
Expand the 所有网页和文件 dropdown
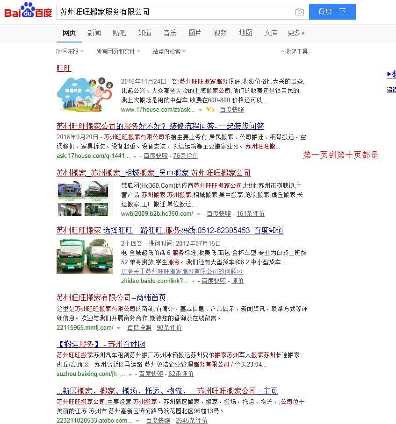pyautogui.click(x=118, y=51)
